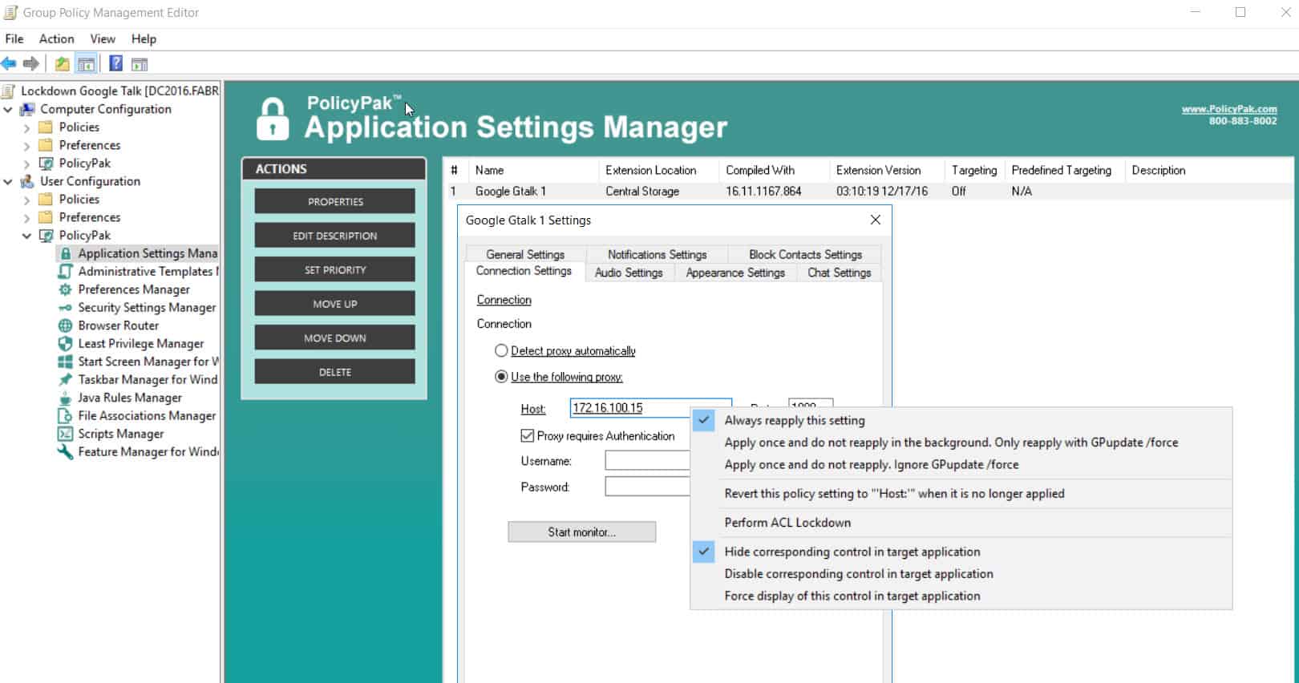1299x683 pixels.
Task: Click the Taskbar Manager pin icon
Action: pos(66,379)
